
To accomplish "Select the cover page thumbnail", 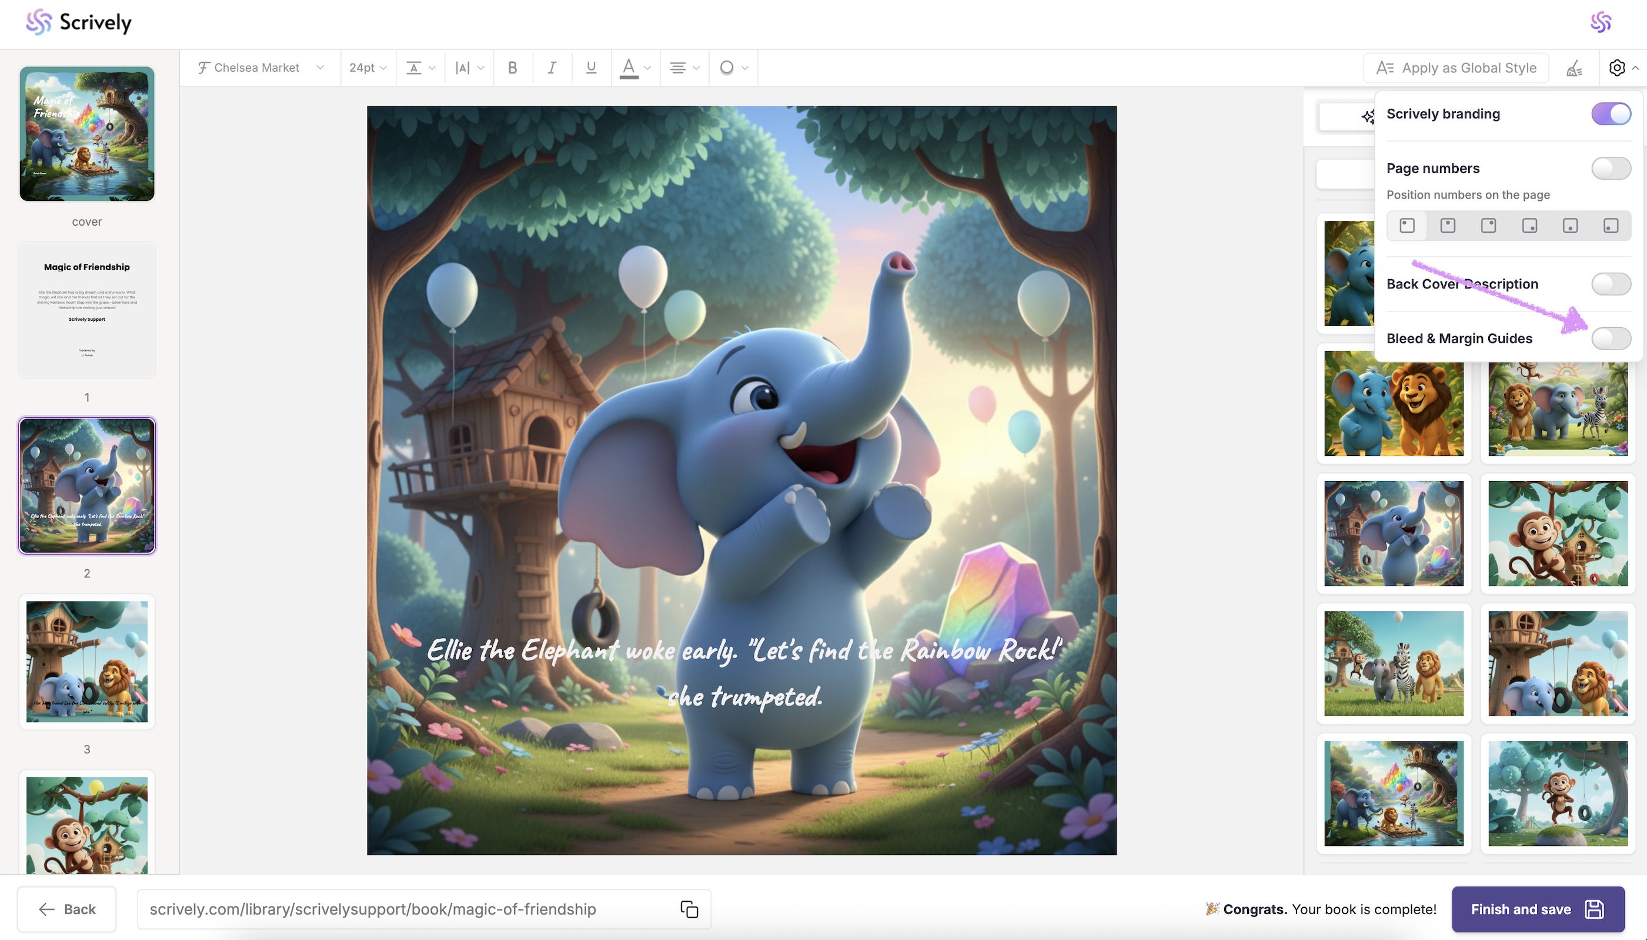I will 87,135.
